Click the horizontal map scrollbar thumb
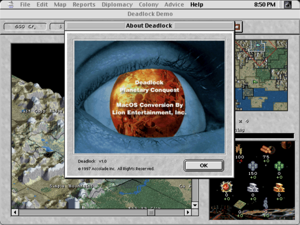This screenshot has width=300, height=225. tap(151, 212)
